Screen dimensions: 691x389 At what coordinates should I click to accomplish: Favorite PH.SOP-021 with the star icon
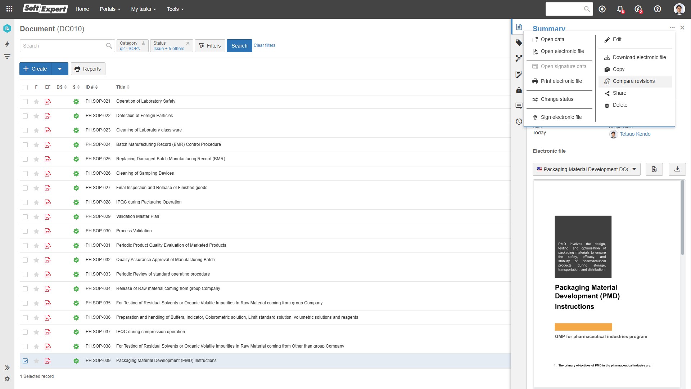coord(36,102)
